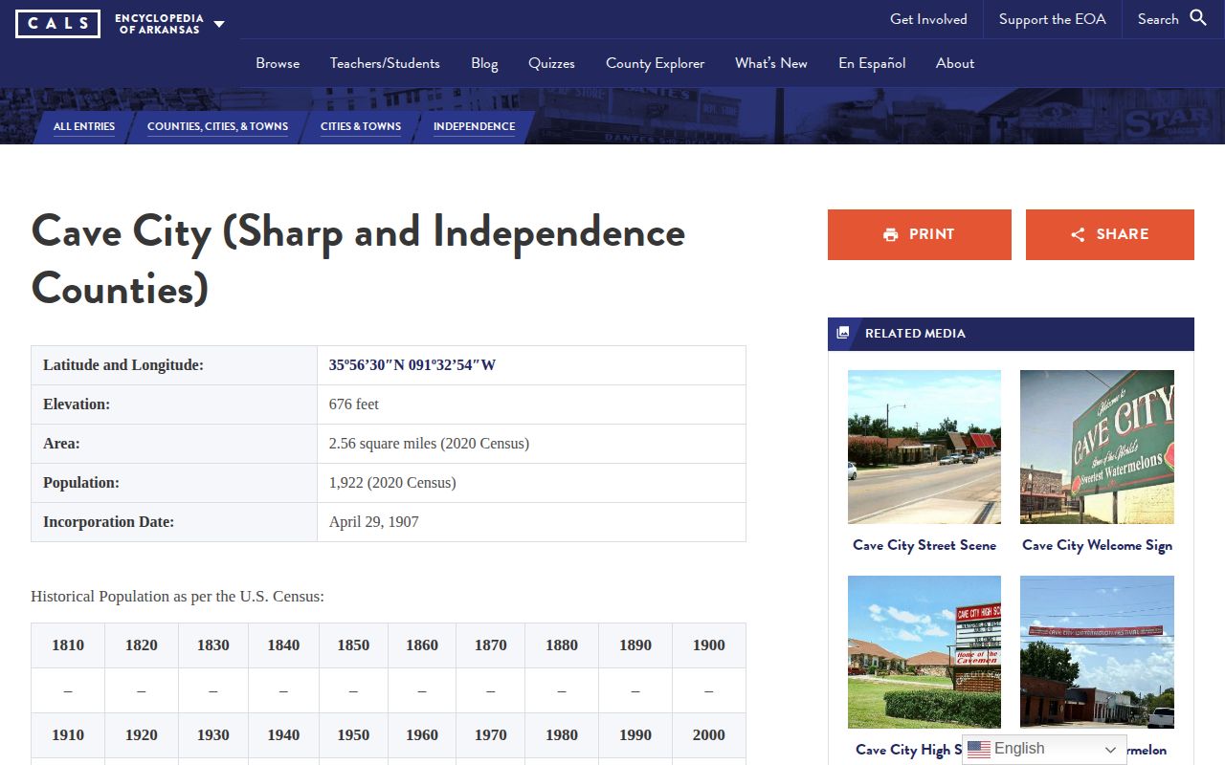The height and width of the screenshot is (765, 1225).
Task: Open the Cave City Street Scene thumbnail
Action: click(924, 447)
